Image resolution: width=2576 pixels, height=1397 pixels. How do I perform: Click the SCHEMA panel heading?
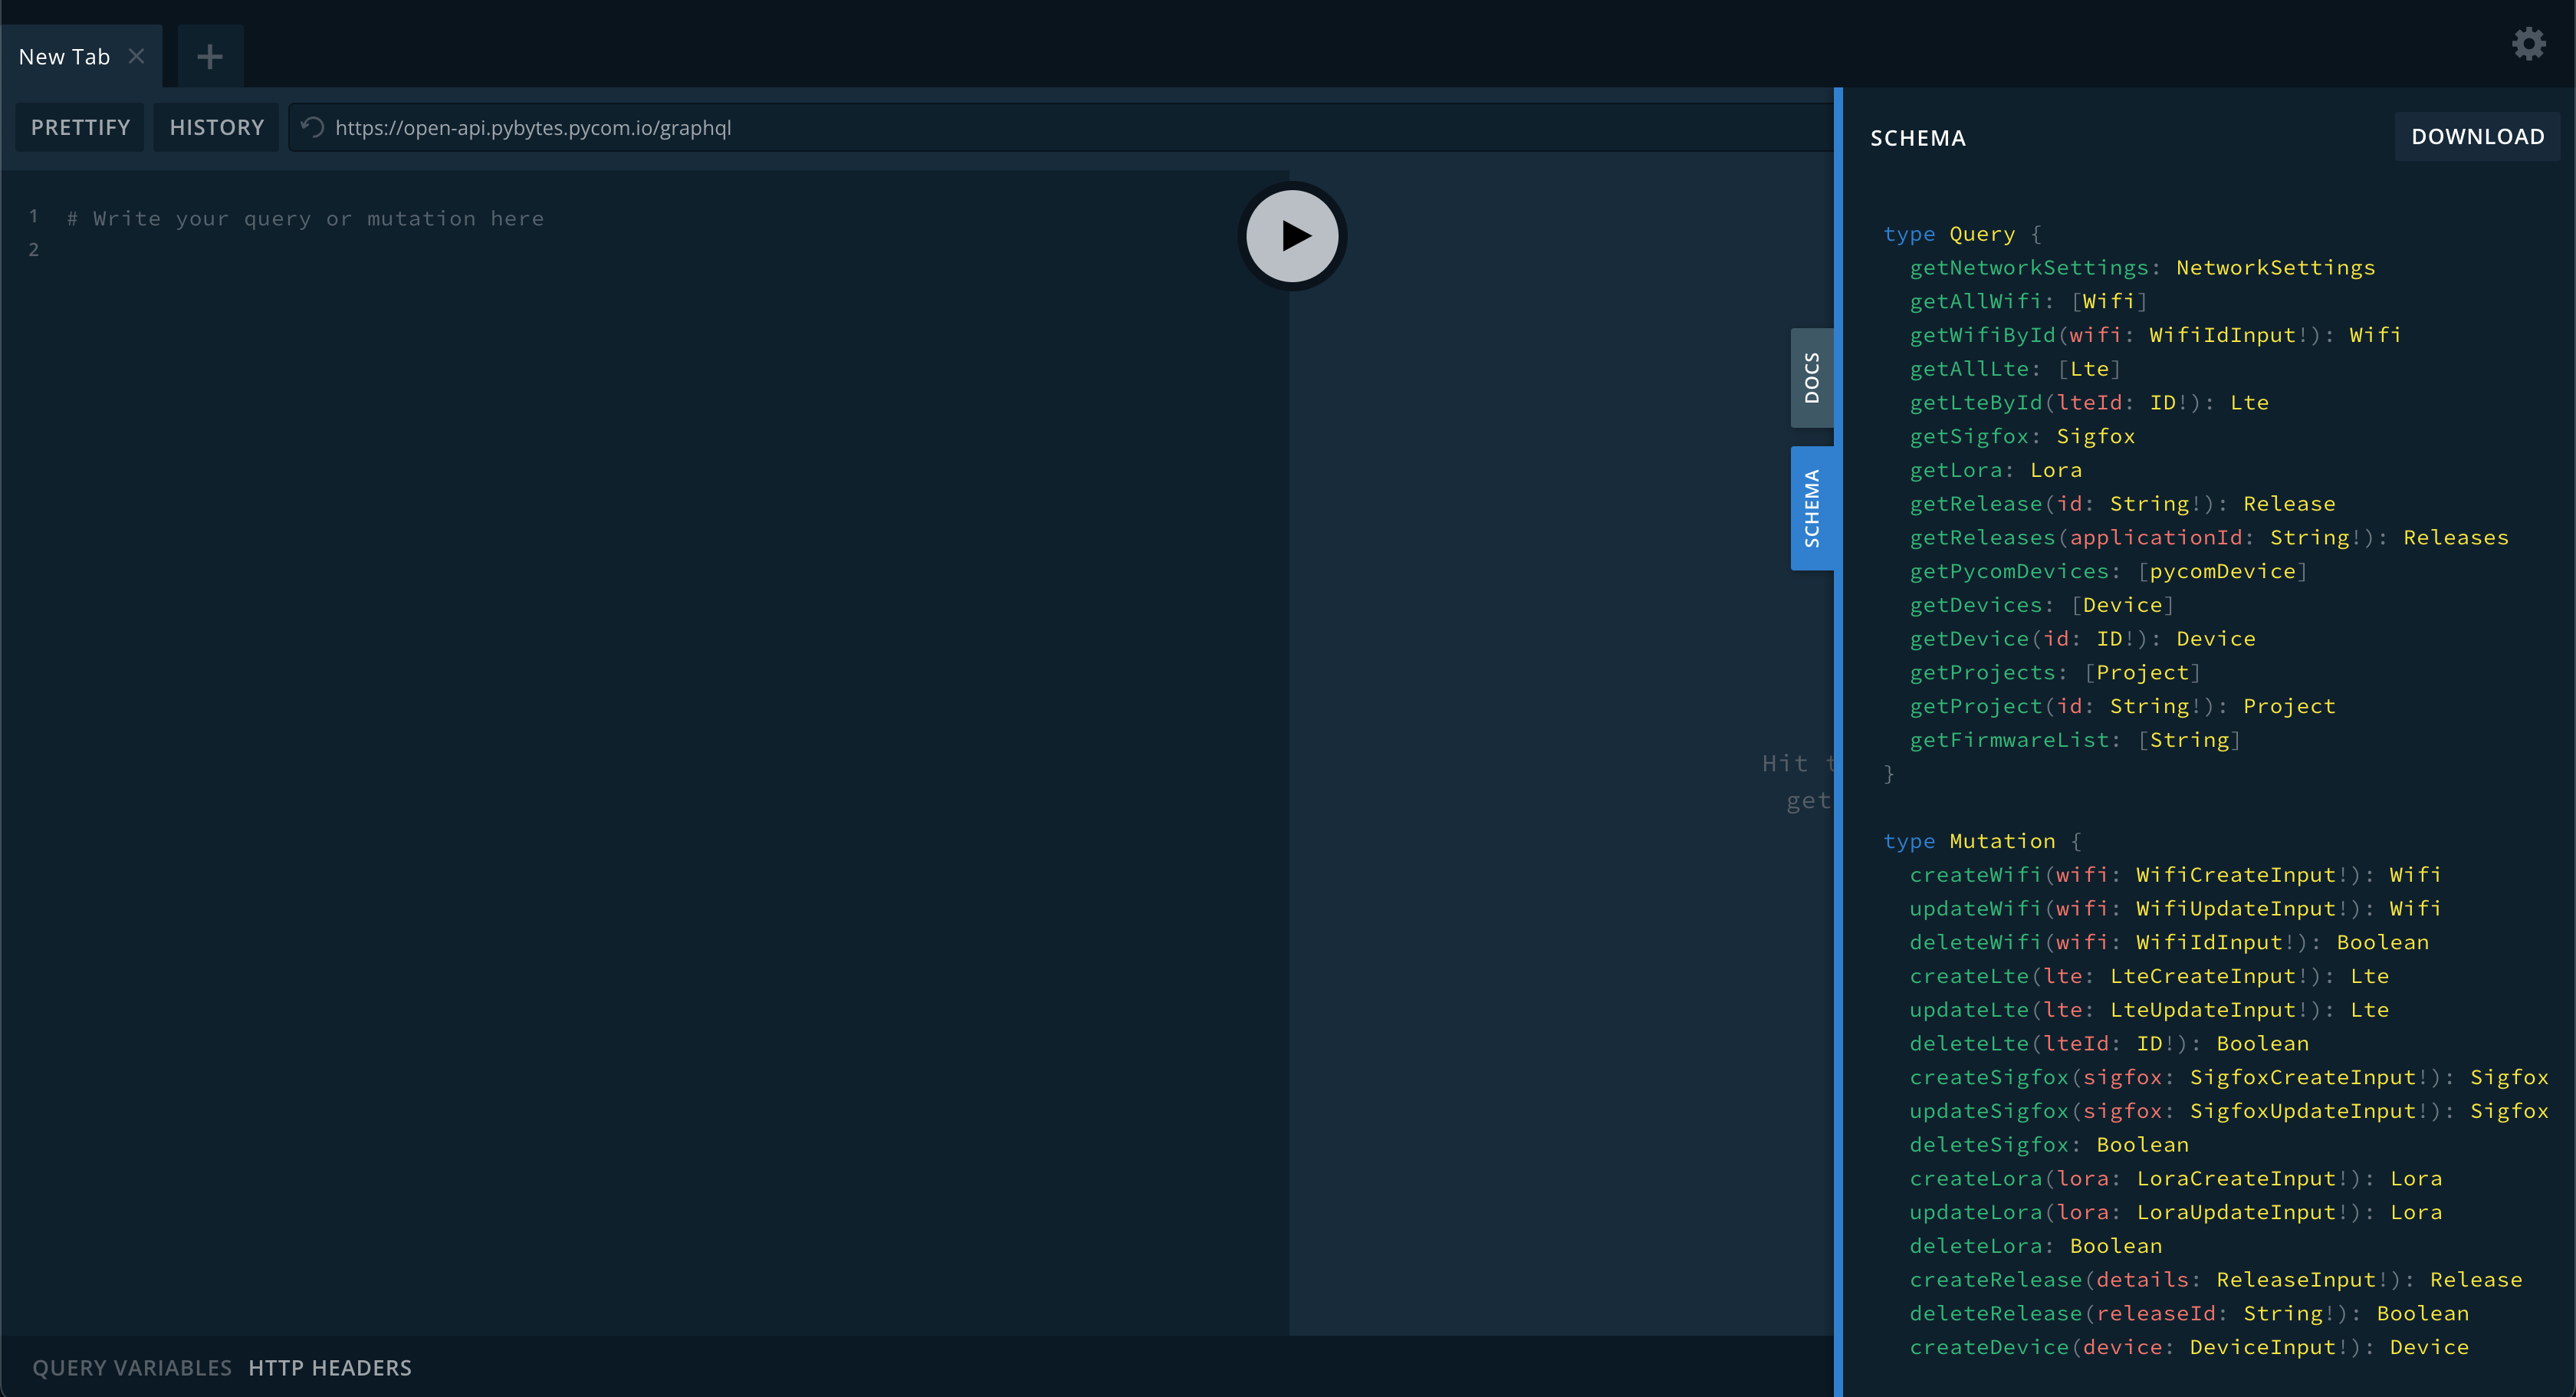1917,138
